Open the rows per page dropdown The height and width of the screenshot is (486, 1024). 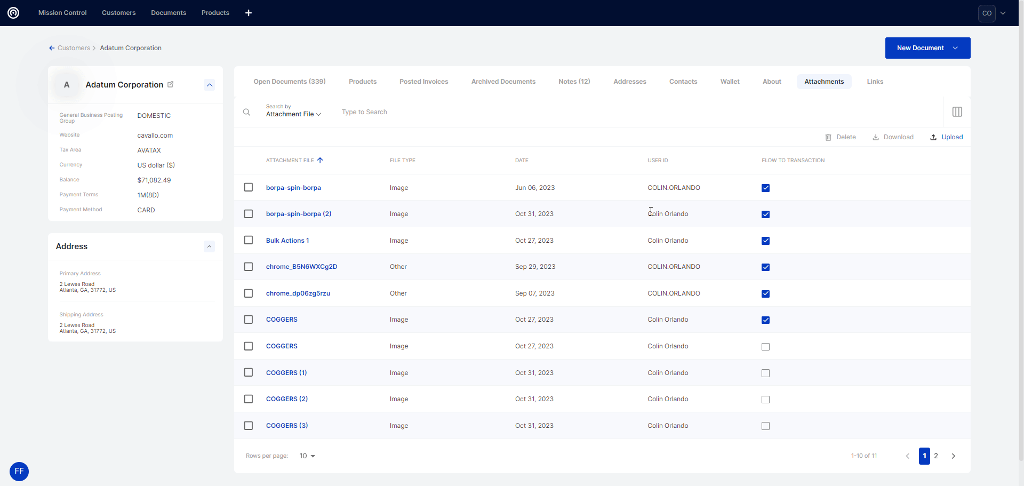click(x=307, y=456)
